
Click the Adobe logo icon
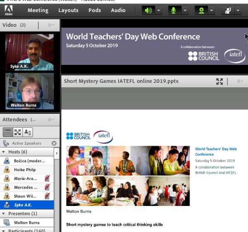coord(9,10)
